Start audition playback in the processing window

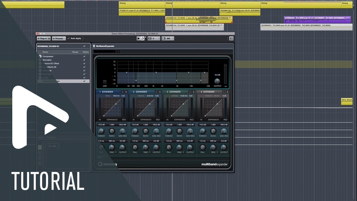[x=139, y=39]
